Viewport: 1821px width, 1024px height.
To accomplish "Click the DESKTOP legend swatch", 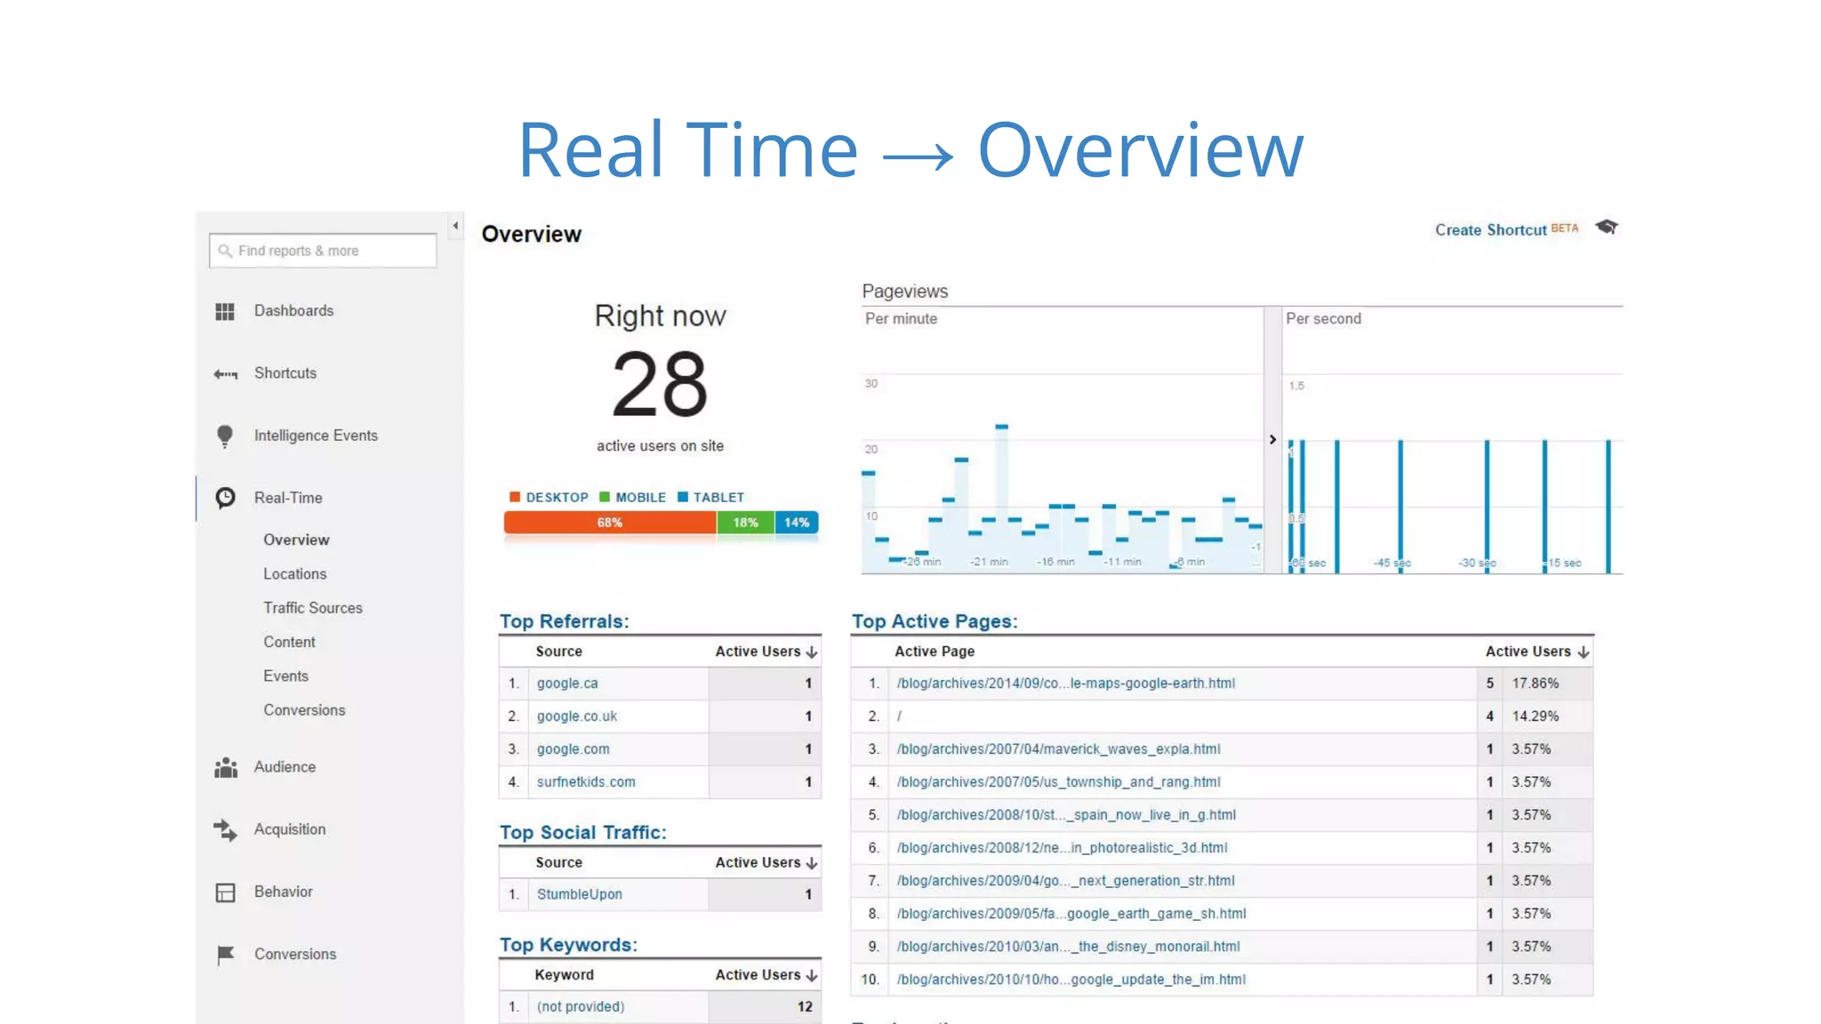I will 514,497.
